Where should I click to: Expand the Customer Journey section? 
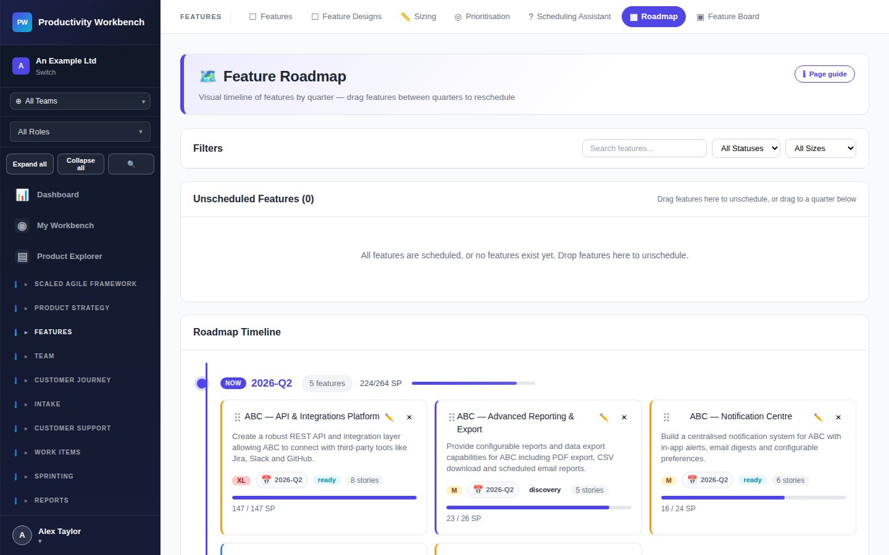coord(80,380)
